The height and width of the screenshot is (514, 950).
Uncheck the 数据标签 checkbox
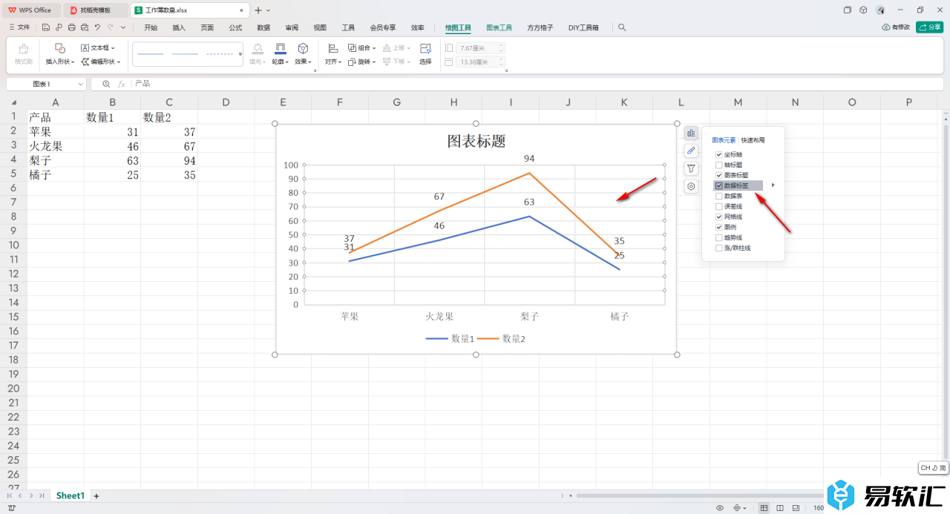718,185
